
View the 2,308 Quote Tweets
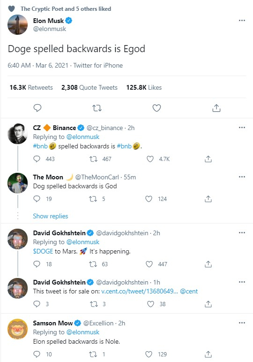(x=89, y=87)
